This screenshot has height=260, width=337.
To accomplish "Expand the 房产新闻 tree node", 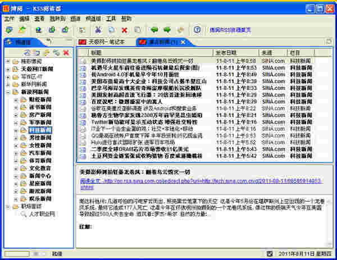I will (16, 115).
